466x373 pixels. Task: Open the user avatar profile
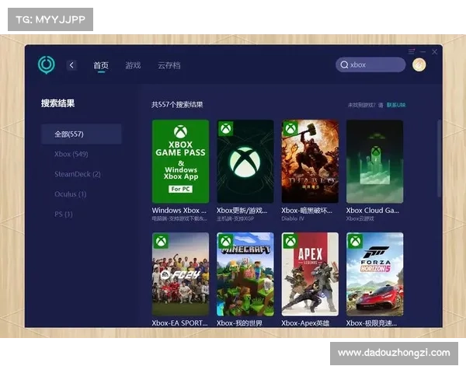[419, 64]
